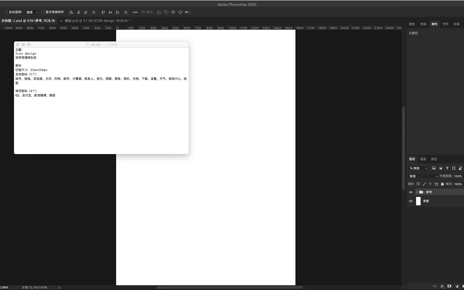Click the distribute horizontally icon

pos(126,12)
